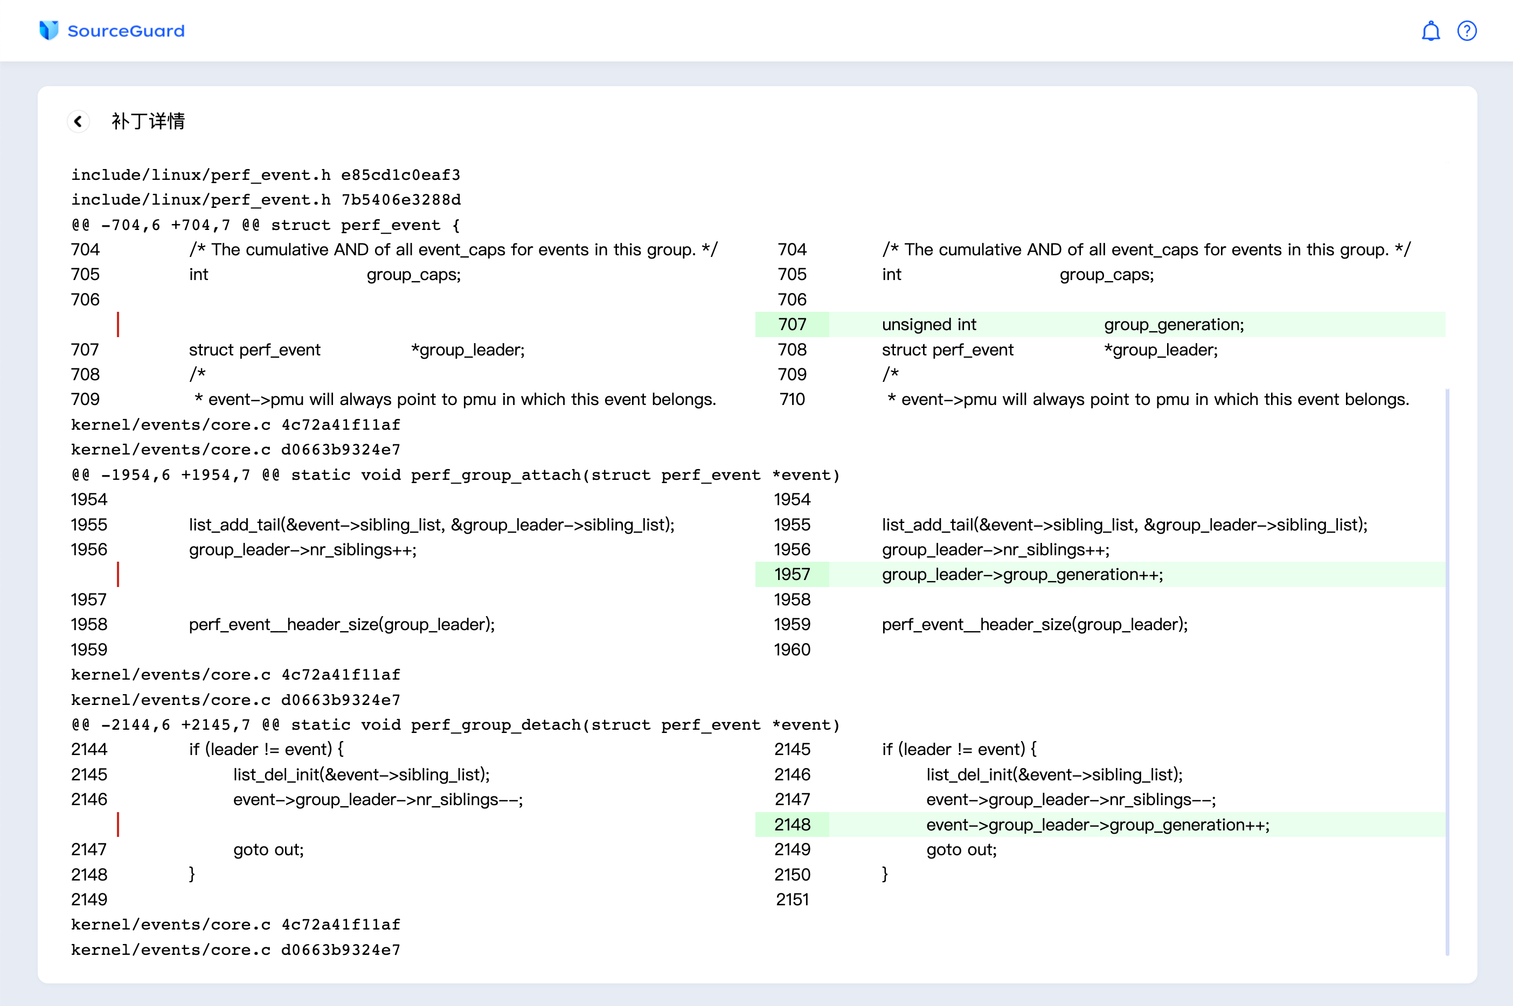Click left line 1958 perf_event__header_size
The height and width of the screenshot is (1006, 1513).
[342, 624]
